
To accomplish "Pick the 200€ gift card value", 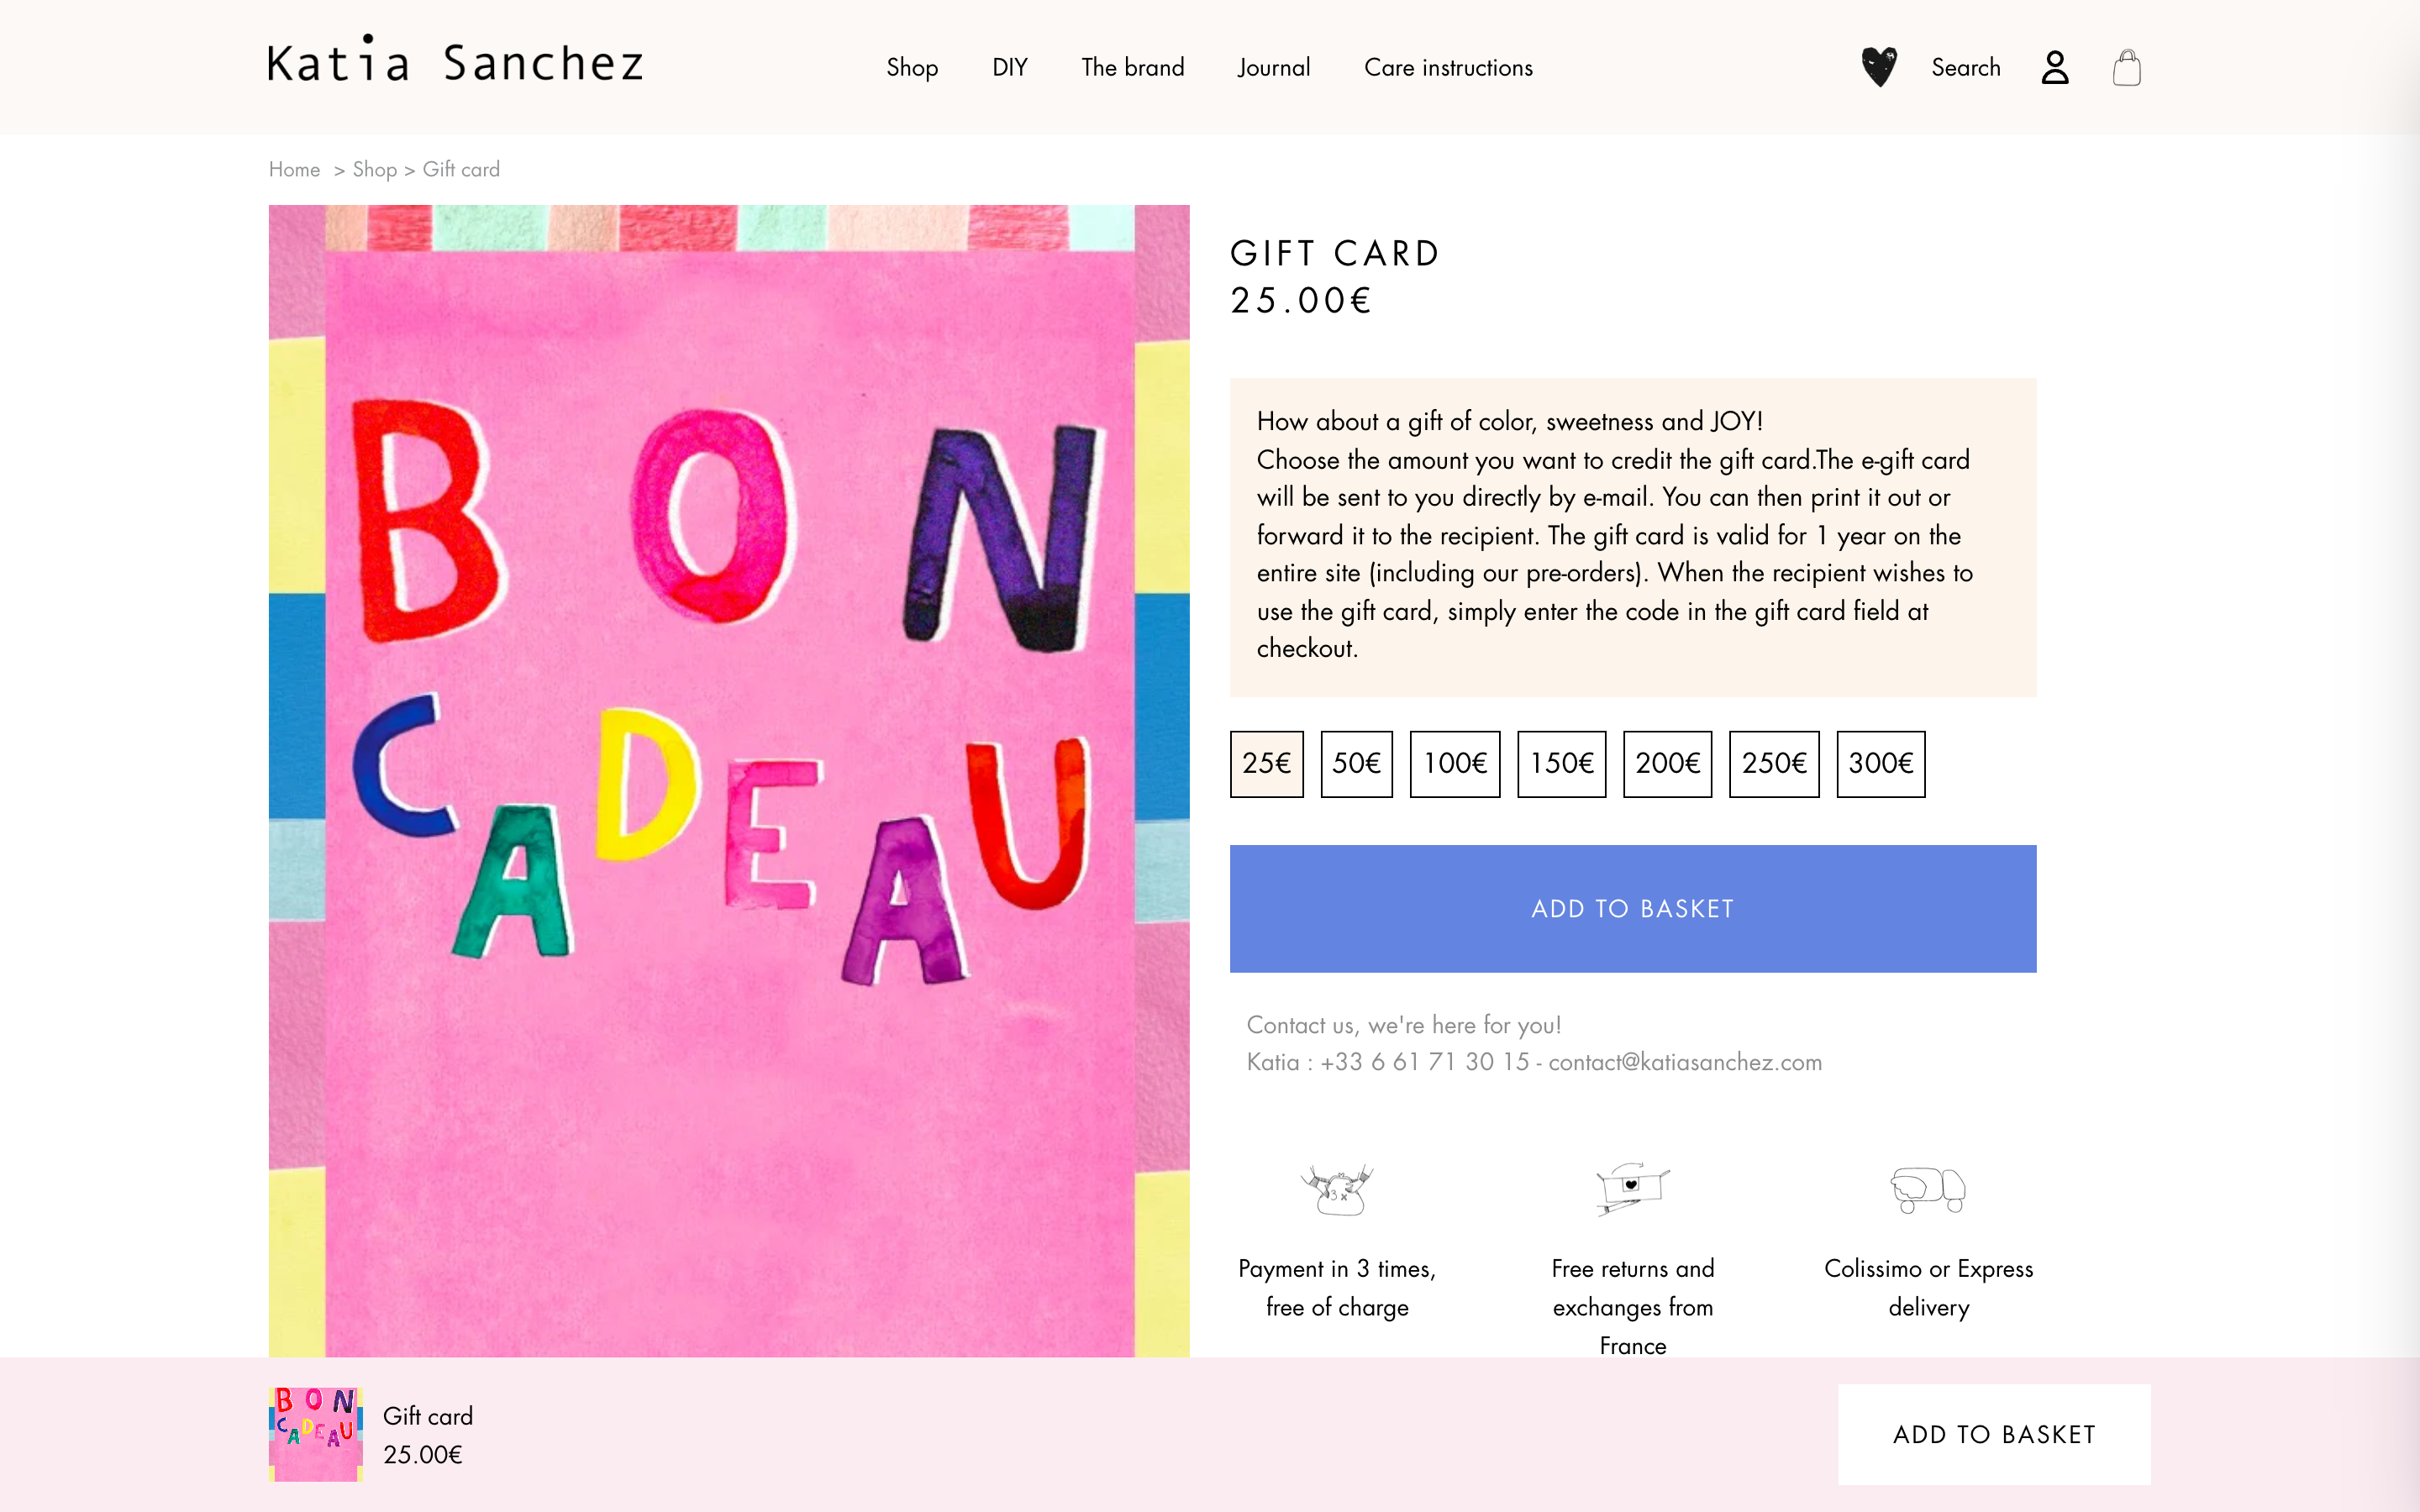I will pyautogui.click(x=1667, y=764).
